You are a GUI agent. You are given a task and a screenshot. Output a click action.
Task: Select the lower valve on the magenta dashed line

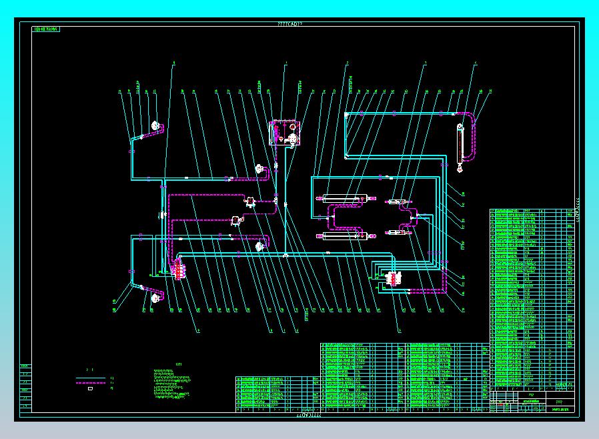coord(237,220)
